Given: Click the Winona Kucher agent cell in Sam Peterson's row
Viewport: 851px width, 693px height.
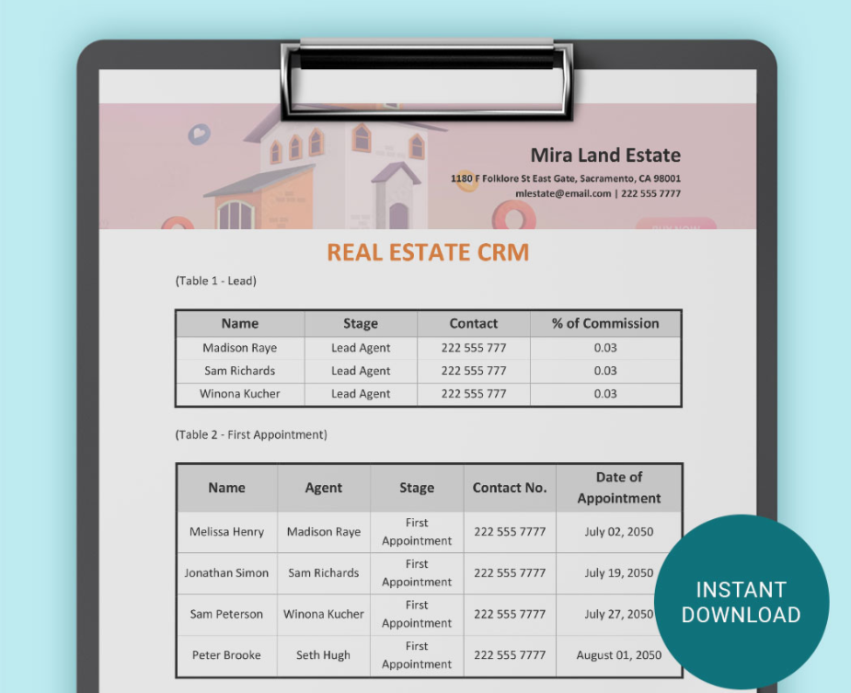Looking at the screenshot, I should (324, 614).
